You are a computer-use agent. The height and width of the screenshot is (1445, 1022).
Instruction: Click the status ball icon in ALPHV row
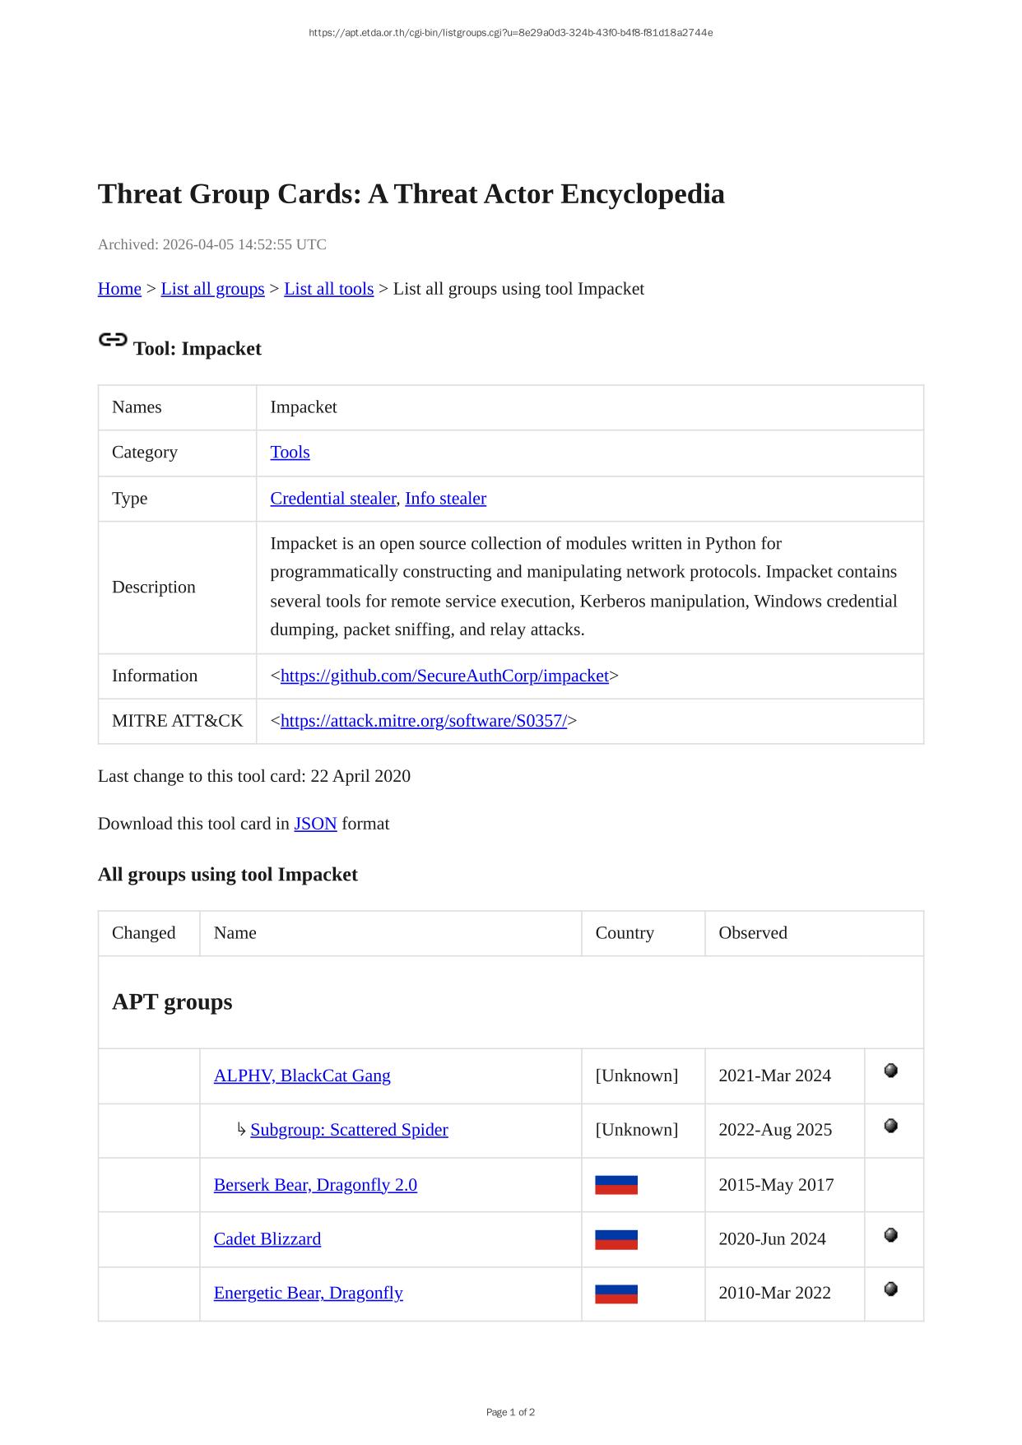point(890,1071)
